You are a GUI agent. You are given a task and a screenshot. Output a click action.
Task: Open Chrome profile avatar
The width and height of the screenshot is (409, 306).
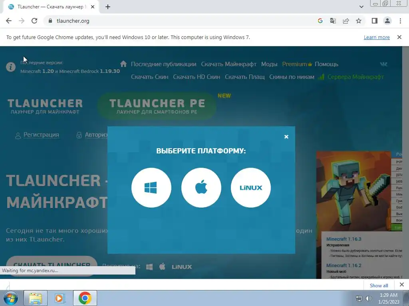(387, 21)
